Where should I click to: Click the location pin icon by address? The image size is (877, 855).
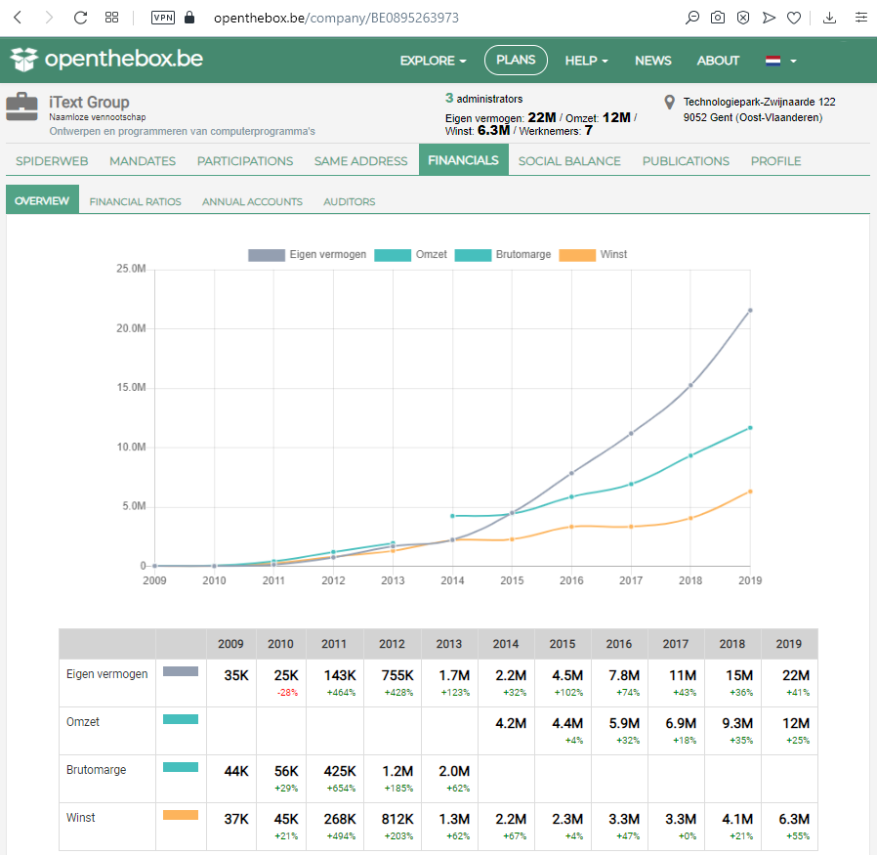669,102
